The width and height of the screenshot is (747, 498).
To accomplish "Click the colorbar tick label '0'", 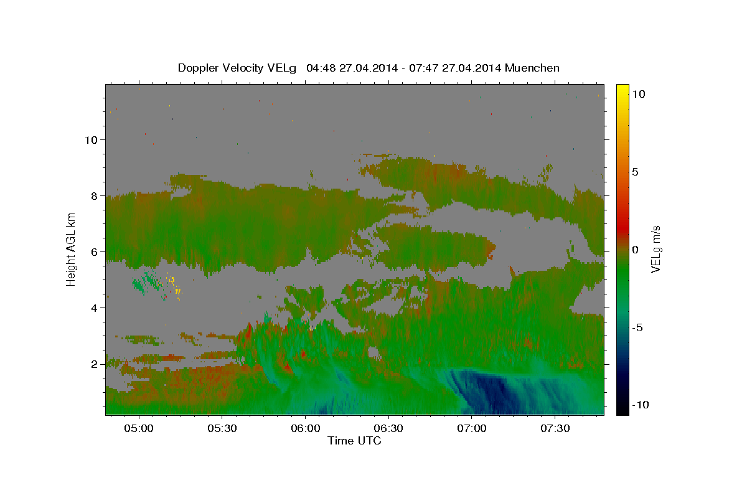I will [x=636, y=250].
